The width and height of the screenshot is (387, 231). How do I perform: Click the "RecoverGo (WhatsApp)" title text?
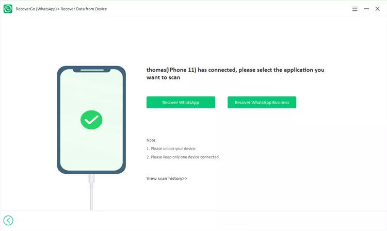click(x=36, y=9)
